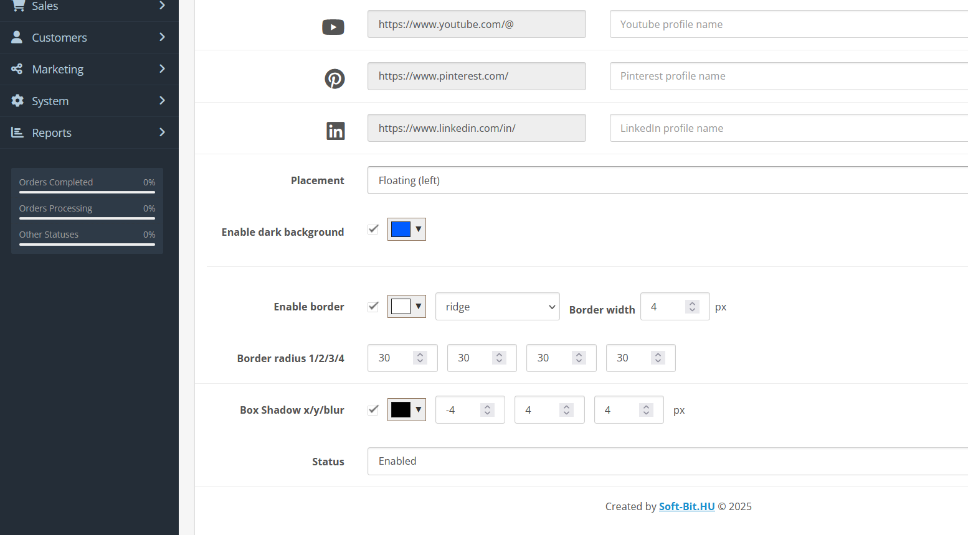This screenshot has height=535, width=968.
Task: Toggle the Enable border checkbox
Action: pyautogui.click(x=373, y=306)
